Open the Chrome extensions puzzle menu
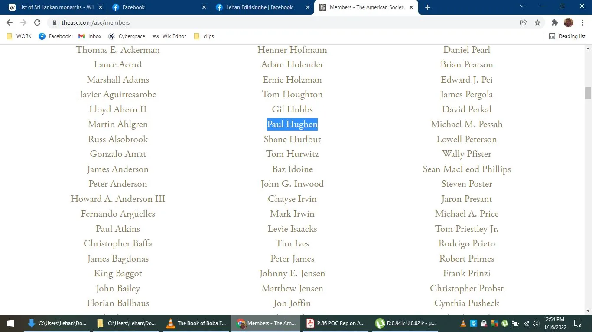 click(x=554, y=22)
